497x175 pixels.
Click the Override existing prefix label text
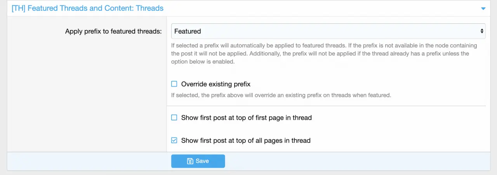click(x=216, y=84)
